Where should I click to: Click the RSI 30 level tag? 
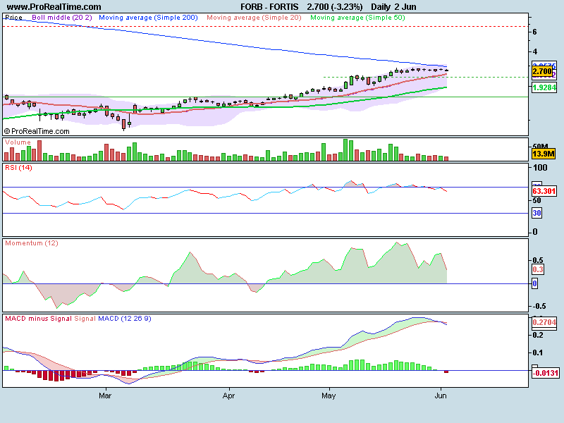click(537, 213)
